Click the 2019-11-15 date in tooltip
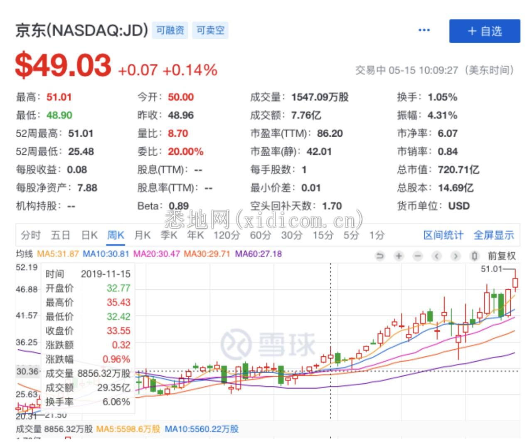Screen dimensions: 532x444 coord(106,274)
